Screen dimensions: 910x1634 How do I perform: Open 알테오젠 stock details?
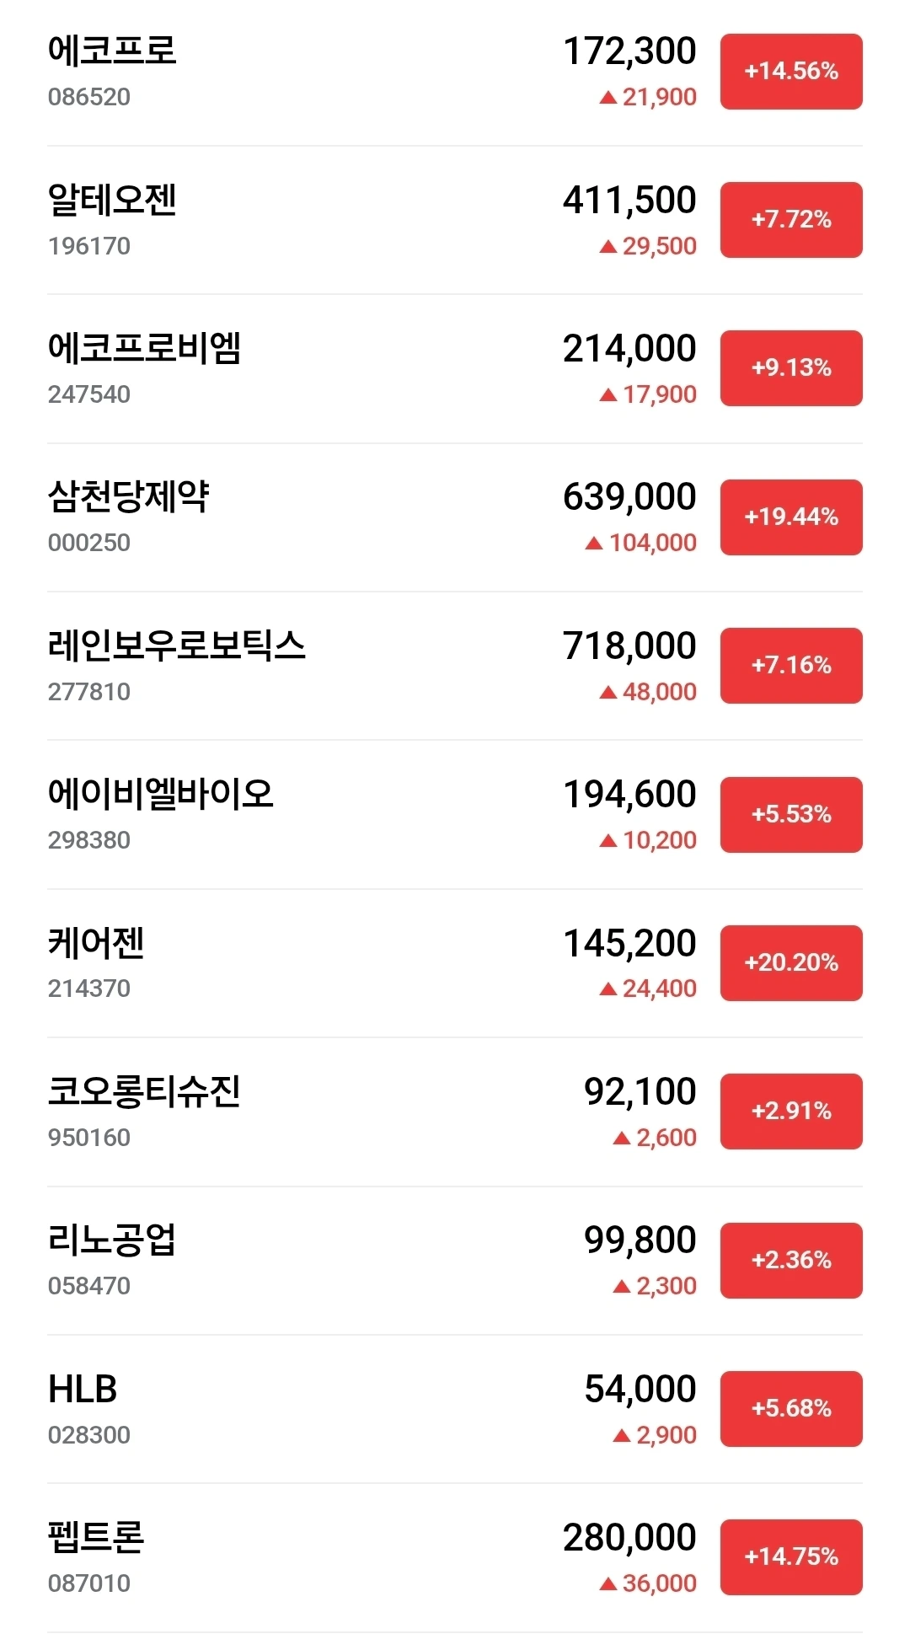click(112, 201)
